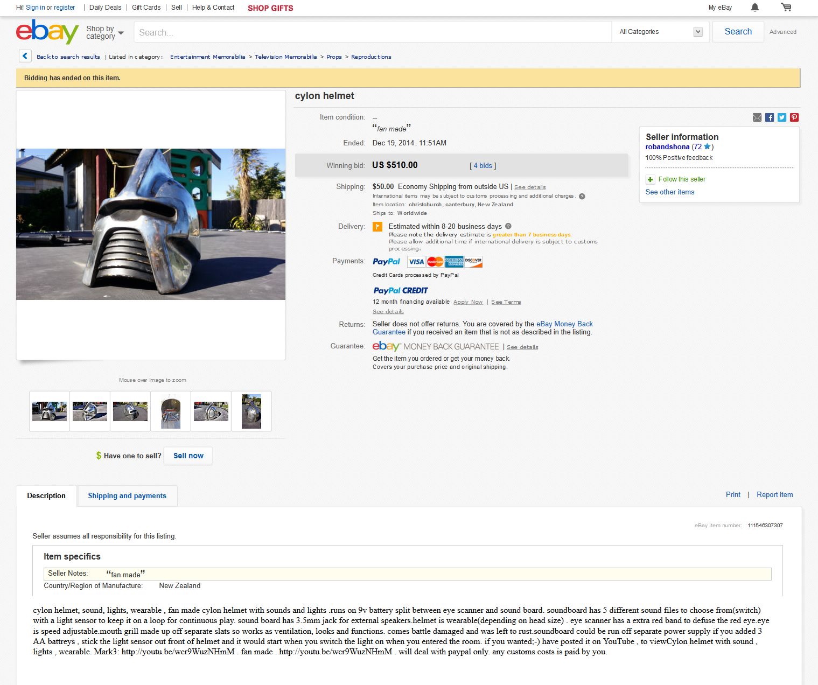818x685 pixels.
Task: Open the shopping cart icon
Action: pos(786,8)
